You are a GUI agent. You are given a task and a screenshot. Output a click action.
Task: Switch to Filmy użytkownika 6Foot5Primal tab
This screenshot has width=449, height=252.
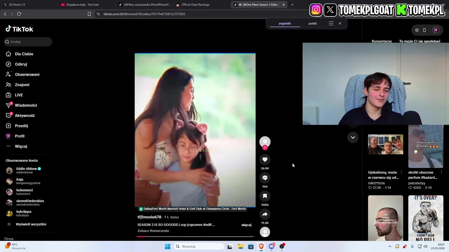click(143, 5)
